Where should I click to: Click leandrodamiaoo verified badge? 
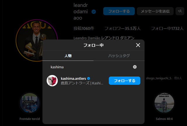[x=93, y=12]
